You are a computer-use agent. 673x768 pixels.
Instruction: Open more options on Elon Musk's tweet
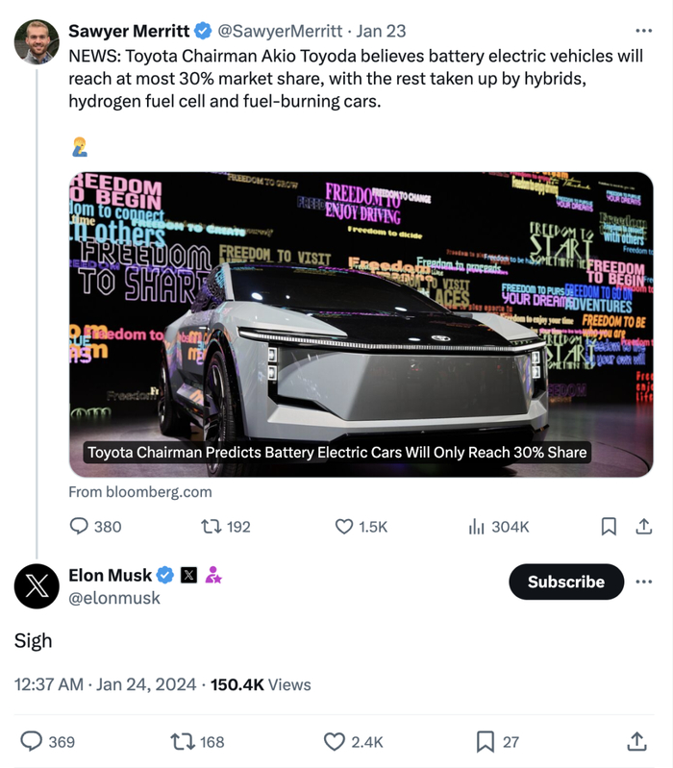click(x=643, y=582)
